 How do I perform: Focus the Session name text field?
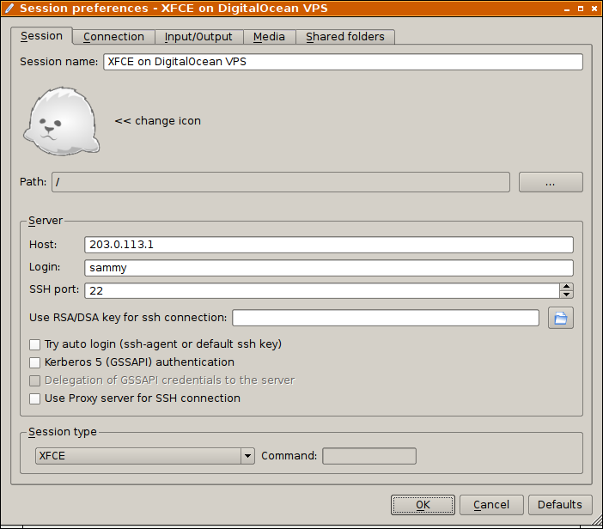[343, 62]
